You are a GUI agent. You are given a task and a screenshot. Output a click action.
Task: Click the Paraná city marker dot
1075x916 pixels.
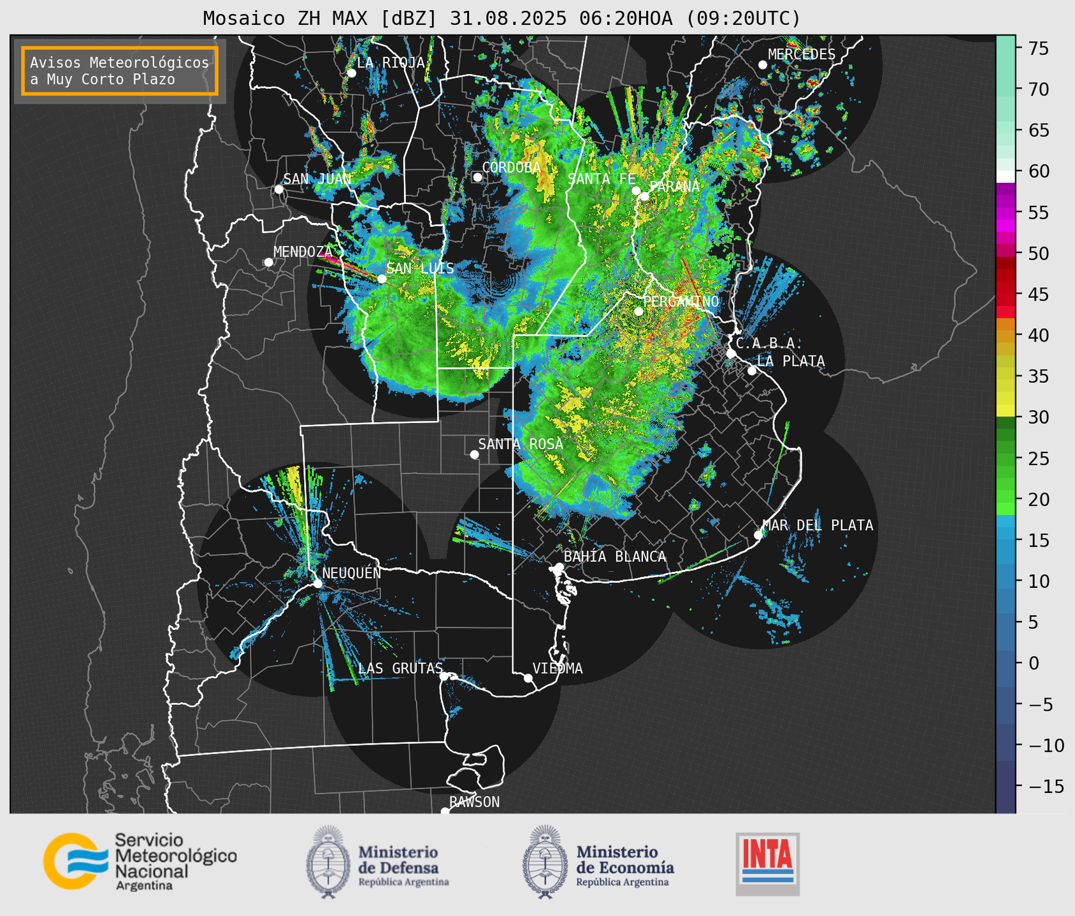[644, 196]
